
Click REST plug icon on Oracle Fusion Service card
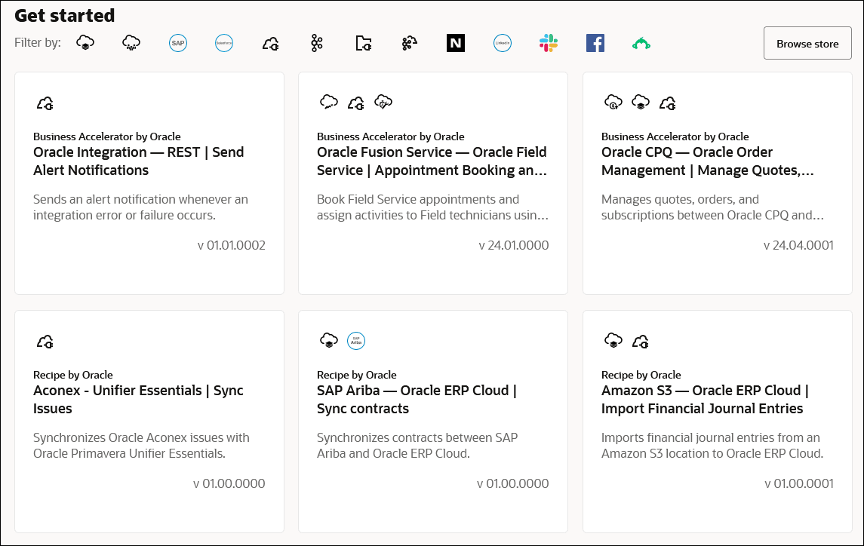tap(356, 103)
